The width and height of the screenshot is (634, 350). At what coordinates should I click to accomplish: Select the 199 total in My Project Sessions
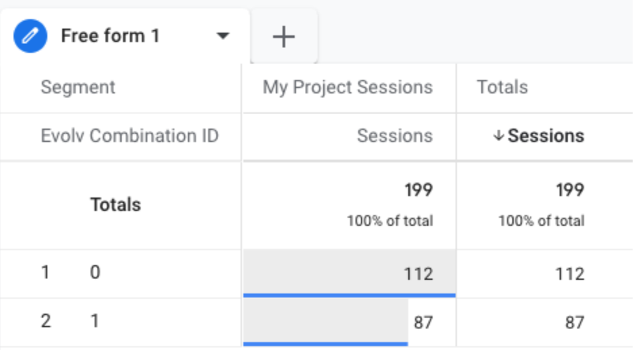click(418, 191)
